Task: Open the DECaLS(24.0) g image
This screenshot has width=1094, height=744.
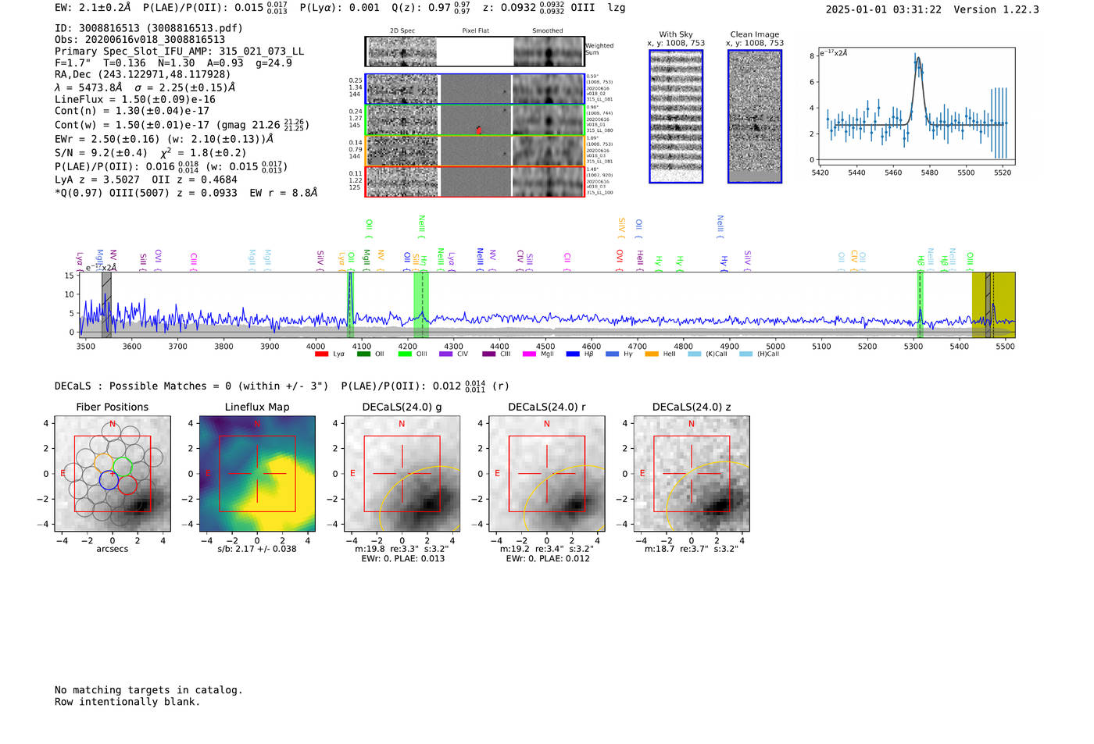Action: tap(402, 474)
